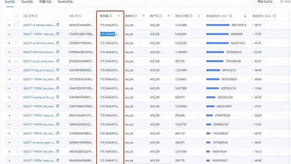The width and height of the screenshot is (291, 164).
Task: Check the row with SQL ID 3FA4C02818F1038
Action: click(x=17, y=88)
